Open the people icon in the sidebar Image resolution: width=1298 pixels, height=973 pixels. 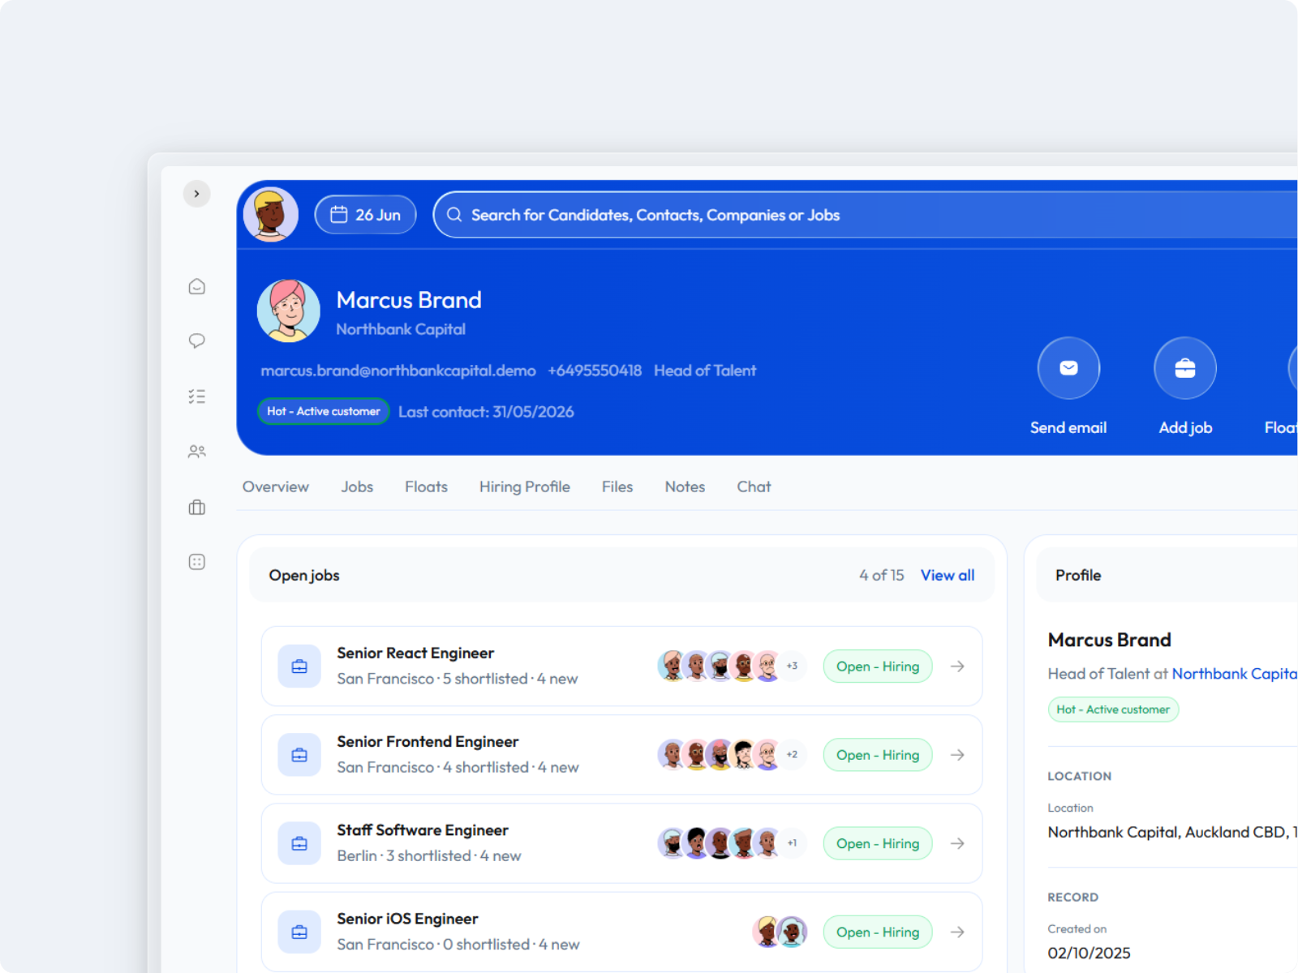point(196,452)
